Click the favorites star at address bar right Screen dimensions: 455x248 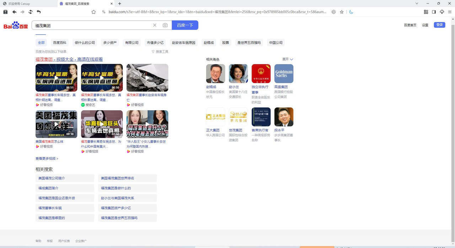[x=342, y=12]
